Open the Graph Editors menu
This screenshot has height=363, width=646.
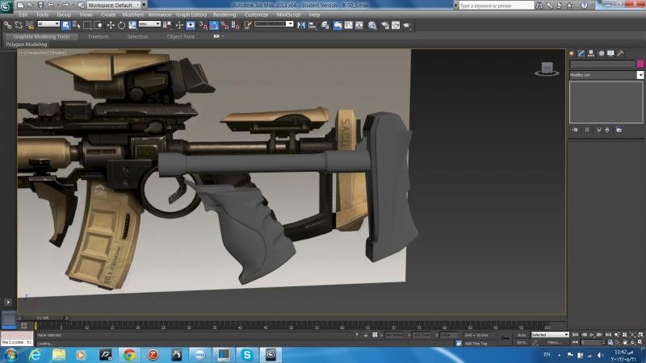pos(191,15)
